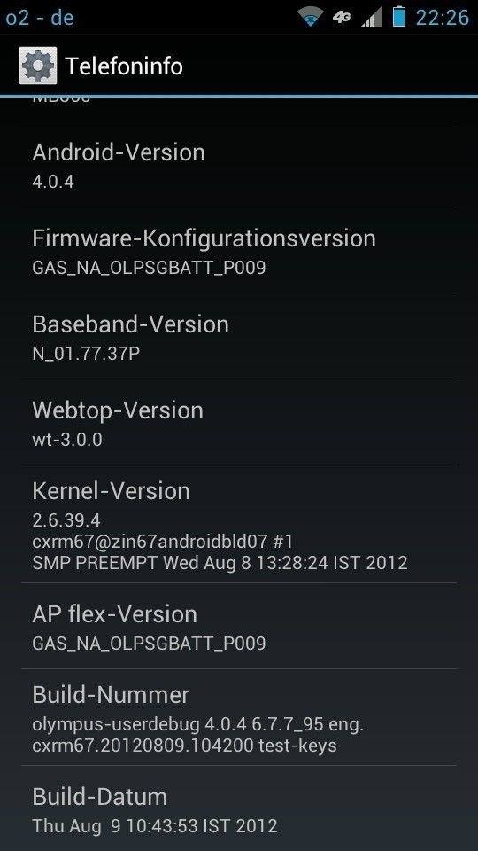Tap the o2 - de carrier label
Image resolution: width=478 pixels, height=851 pixels.
tap(40, 18)
